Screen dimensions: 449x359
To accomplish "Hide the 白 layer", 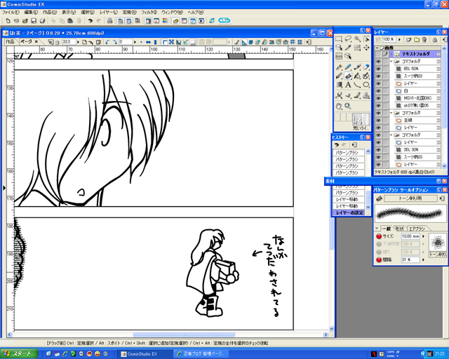I will (378, 90).
